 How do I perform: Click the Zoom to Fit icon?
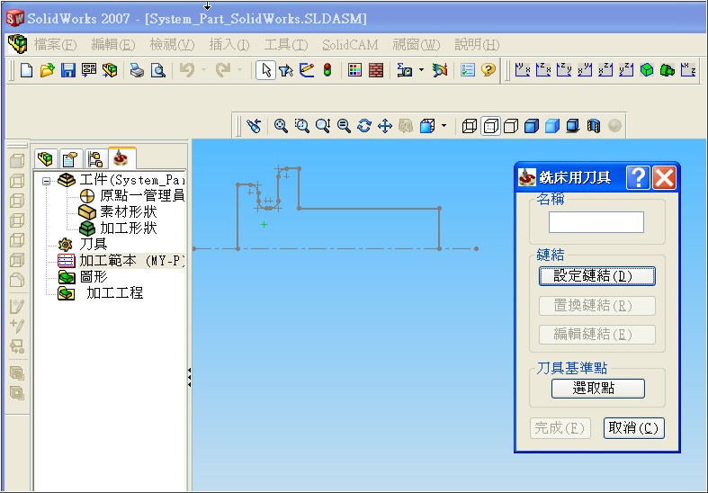[x=281, y=127]
